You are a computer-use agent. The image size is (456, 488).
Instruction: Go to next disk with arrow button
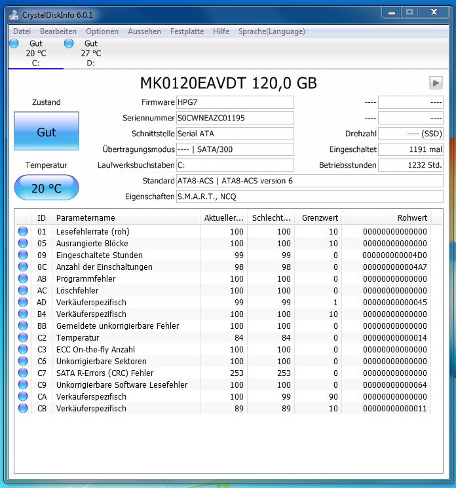point(436,83)
